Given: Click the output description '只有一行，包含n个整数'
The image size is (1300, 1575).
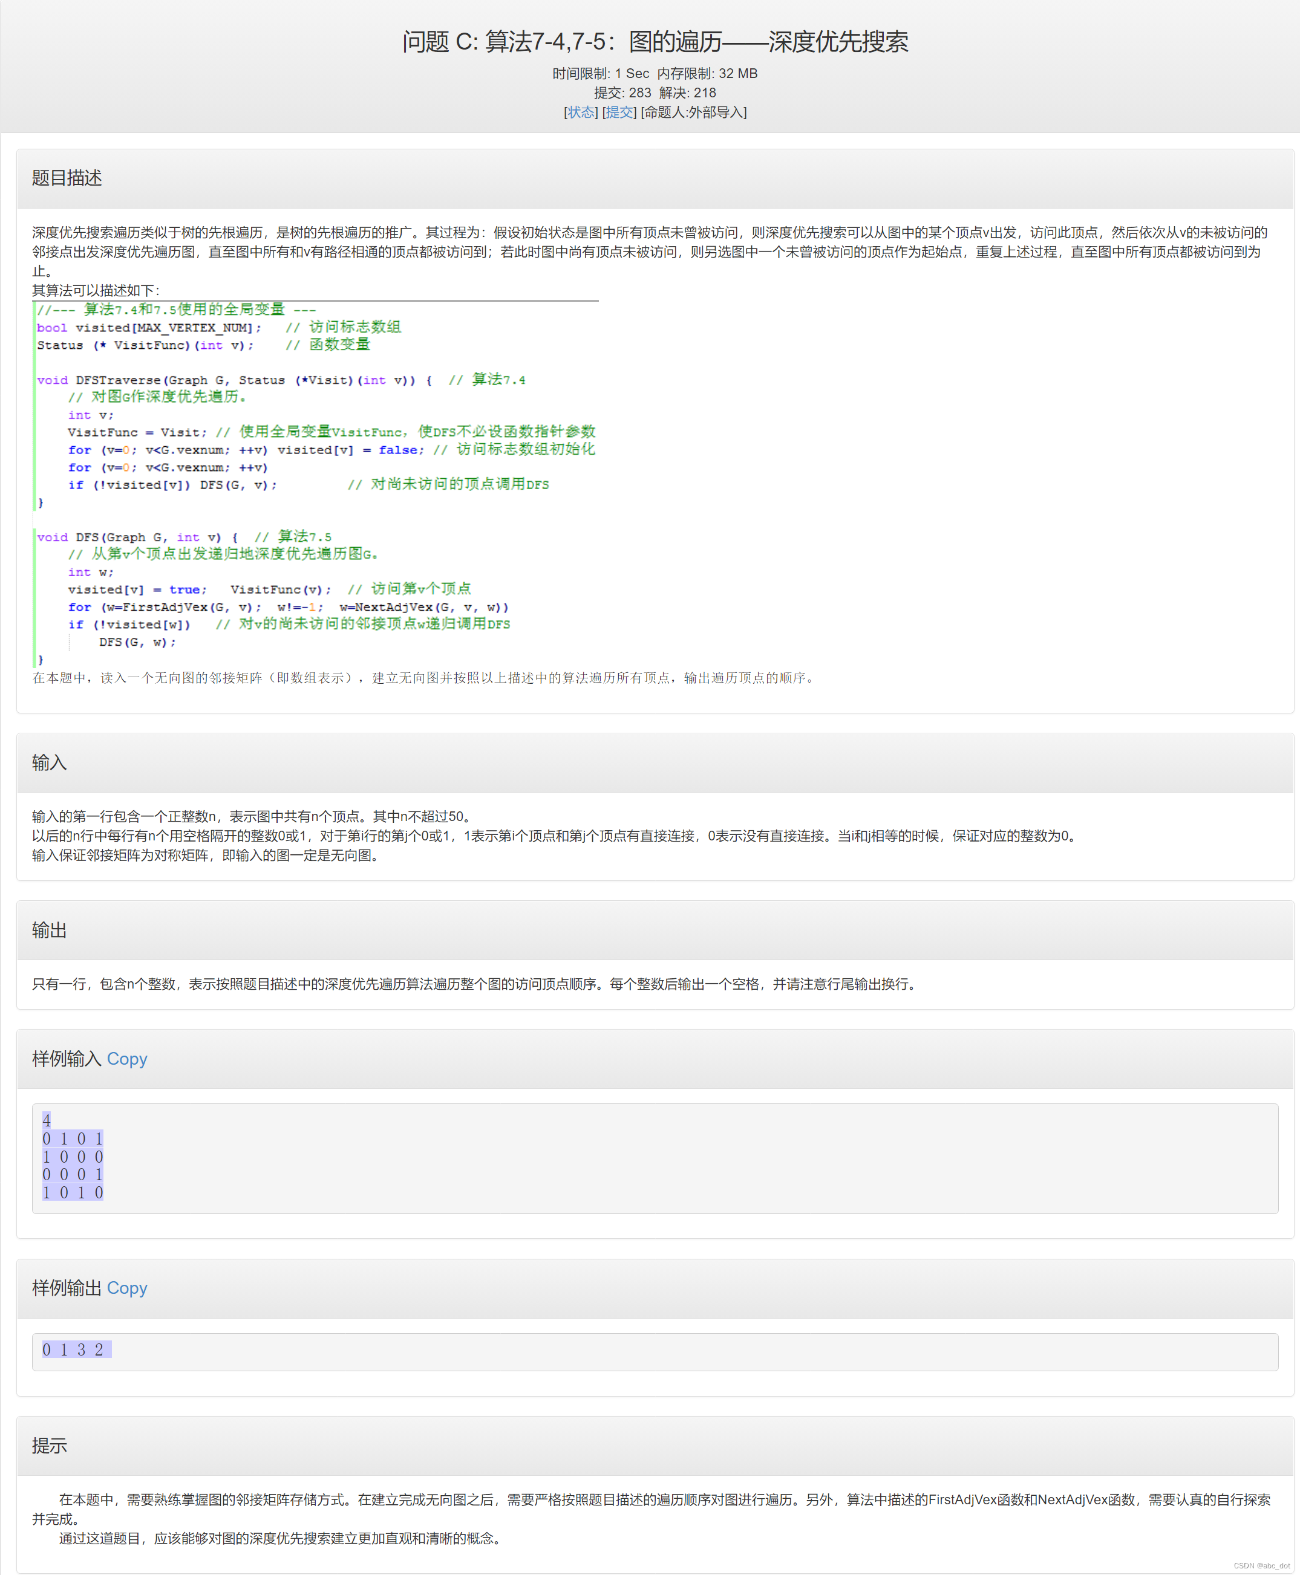Looking at the screenshot, I should 475,984.
